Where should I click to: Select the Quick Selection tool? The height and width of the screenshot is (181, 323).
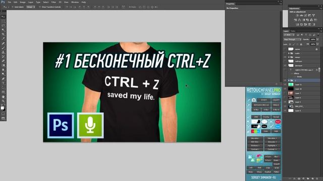point(3,30)
